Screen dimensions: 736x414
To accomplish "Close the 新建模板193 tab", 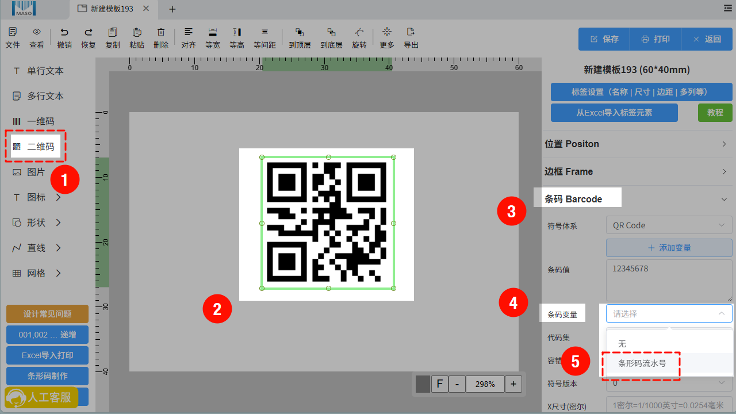I will tap(146, 9).
